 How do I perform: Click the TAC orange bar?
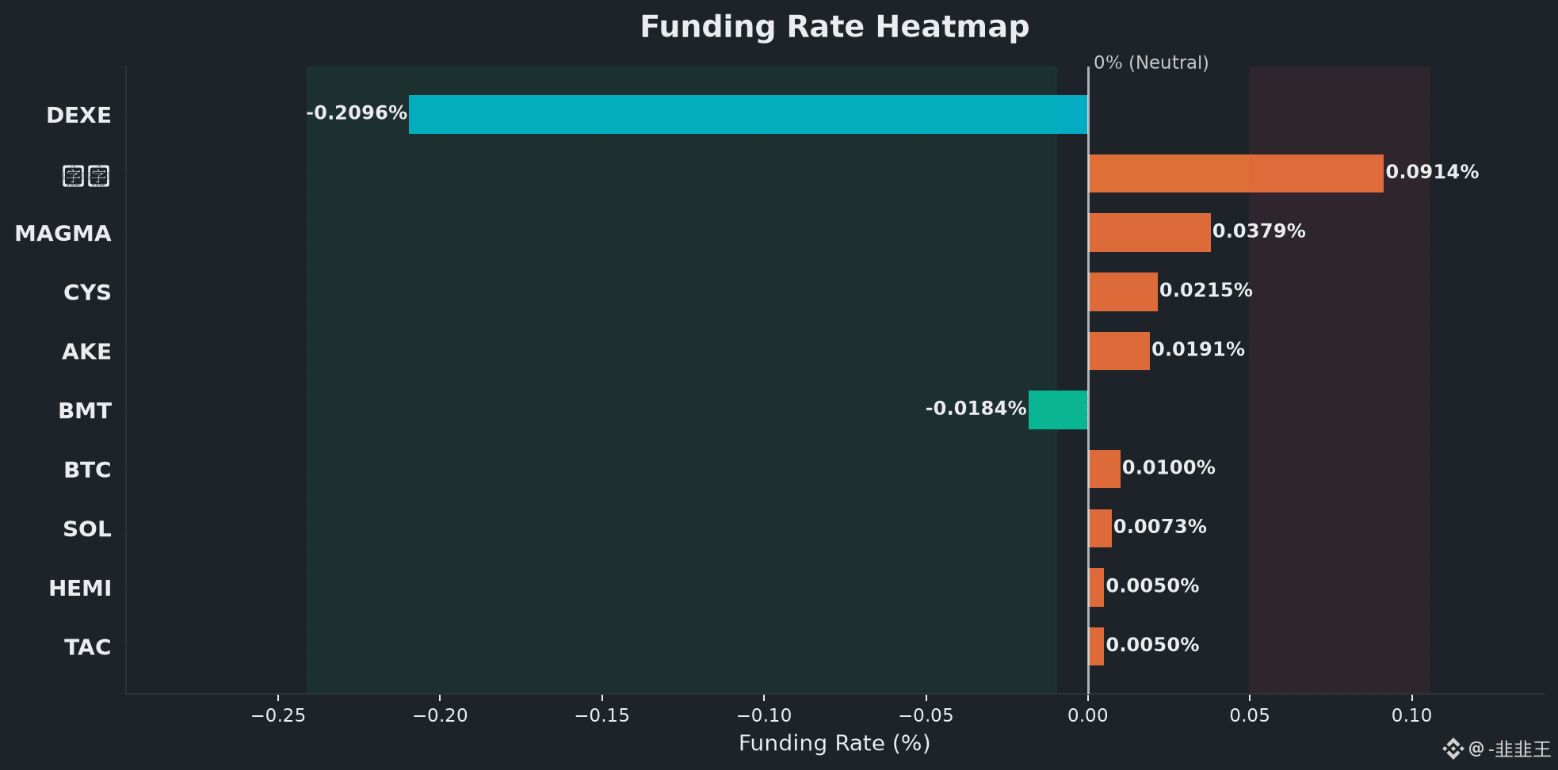1096,646
